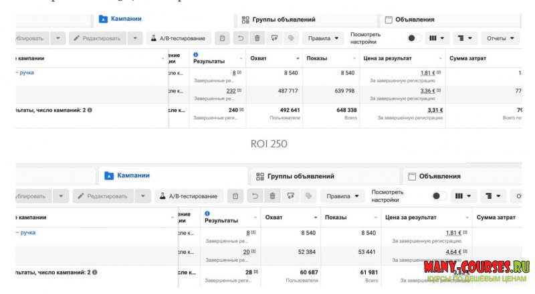Open columns layout dropdown in lower toolbar
The height and width of the screenshot is (294, 535).
pyautogui.click(x=462, y=196)
